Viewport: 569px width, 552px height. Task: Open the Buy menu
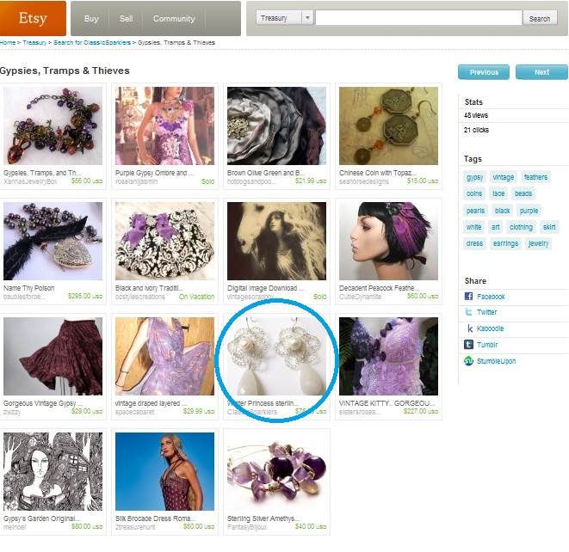[91, 18]
